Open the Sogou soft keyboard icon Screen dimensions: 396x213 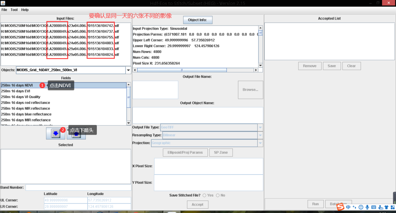coord(374,207)
